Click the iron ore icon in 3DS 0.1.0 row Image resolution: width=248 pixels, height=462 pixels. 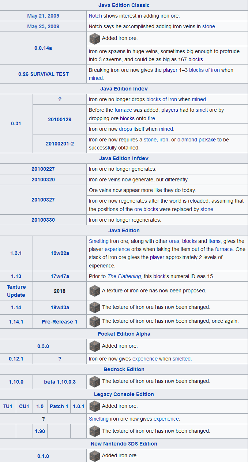[x=94, y=456]
